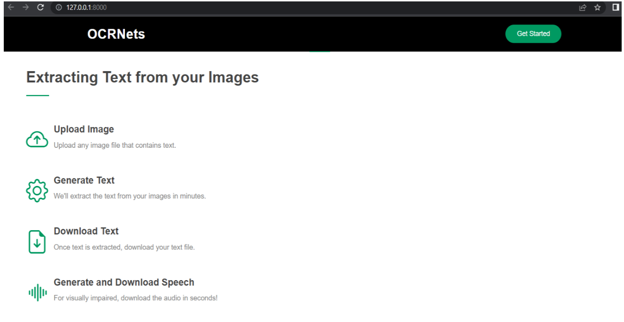
Task: Reload the page using the refresh icon
Action: [x=40, y=8]
